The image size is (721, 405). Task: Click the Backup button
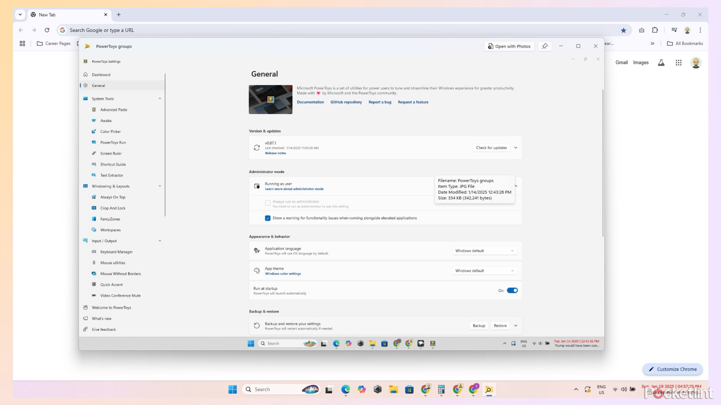[479, 326]
